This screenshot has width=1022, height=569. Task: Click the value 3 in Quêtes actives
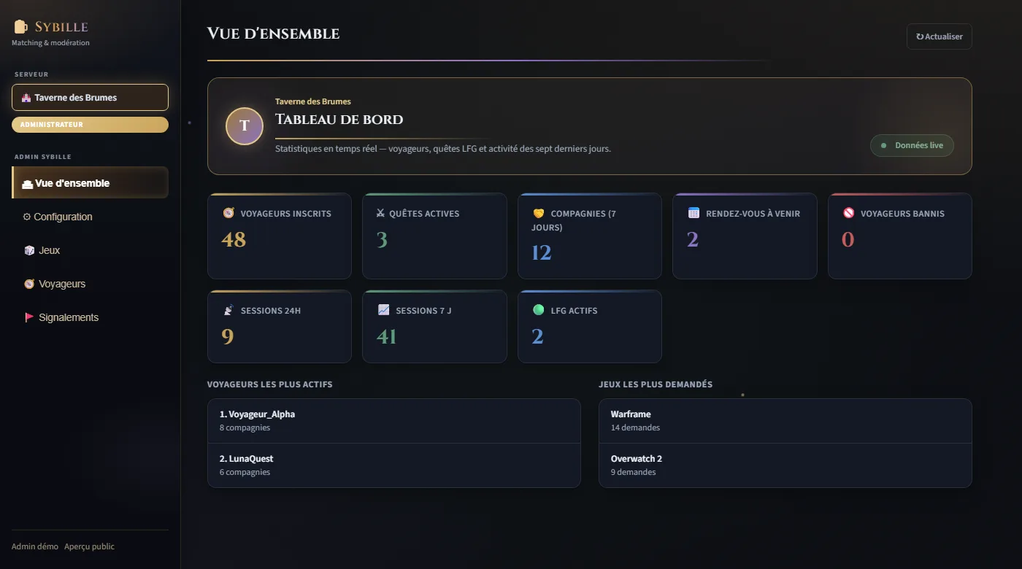coord(382,239)
